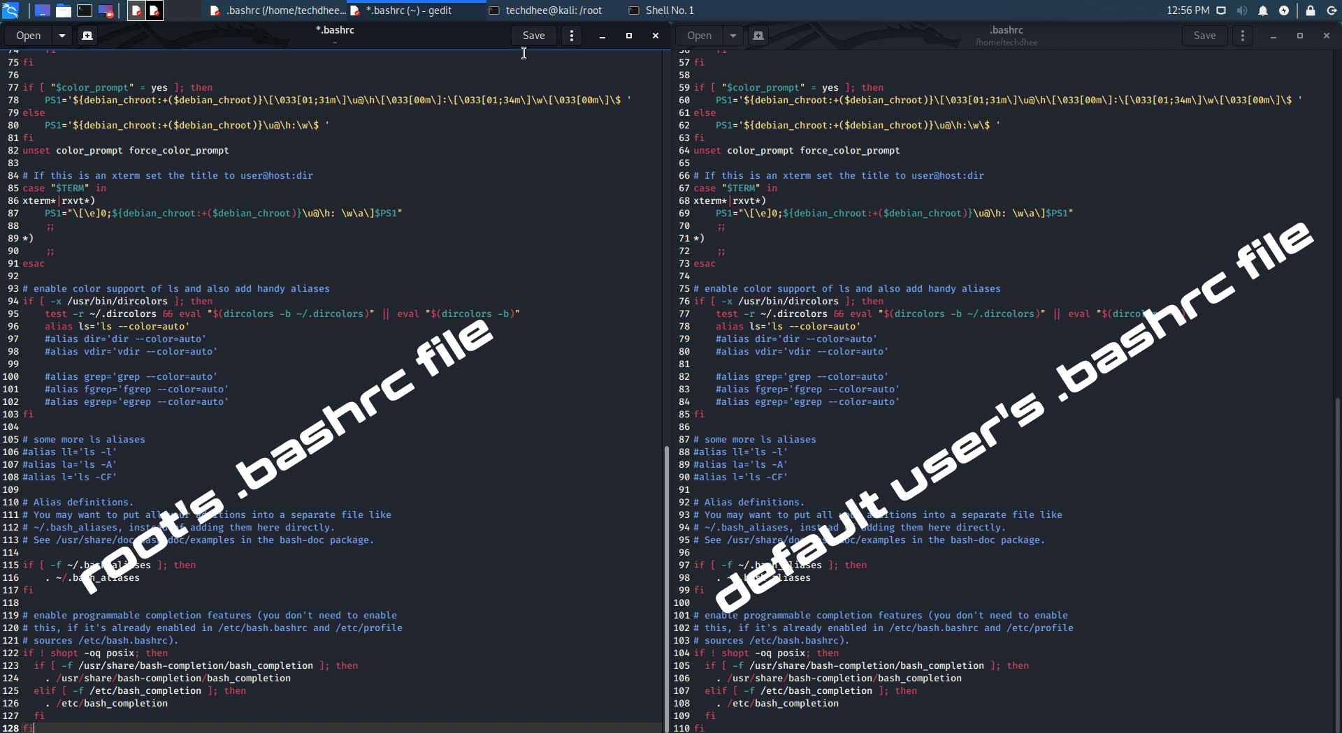1342x733 pixels.
Task: Switch to the techdhee@kali: /root taskbar entry
Action: [545, 10]
